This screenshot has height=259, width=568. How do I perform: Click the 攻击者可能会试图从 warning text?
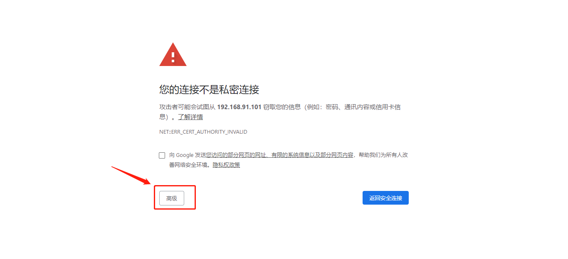187,107
